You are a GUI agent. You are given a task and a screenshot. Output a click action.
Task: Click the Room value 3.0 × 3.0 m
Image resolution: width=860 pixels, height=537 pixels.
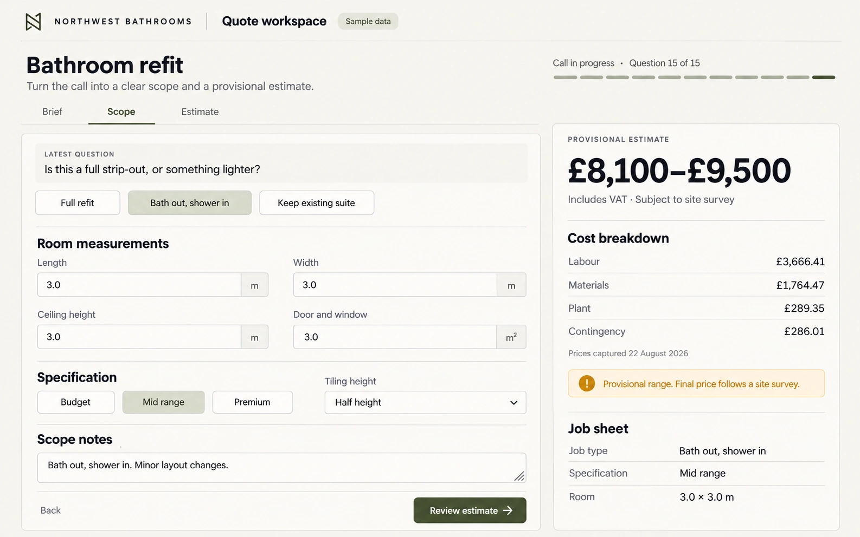click(707, 497)
